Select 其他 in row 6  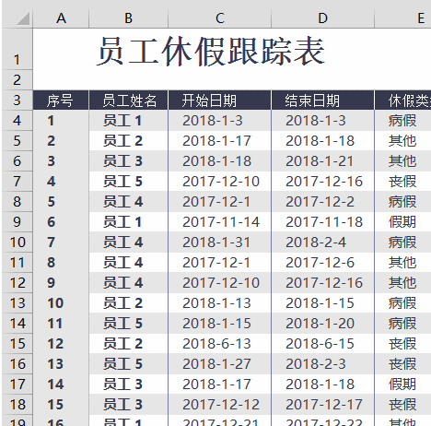pos(402,161)
